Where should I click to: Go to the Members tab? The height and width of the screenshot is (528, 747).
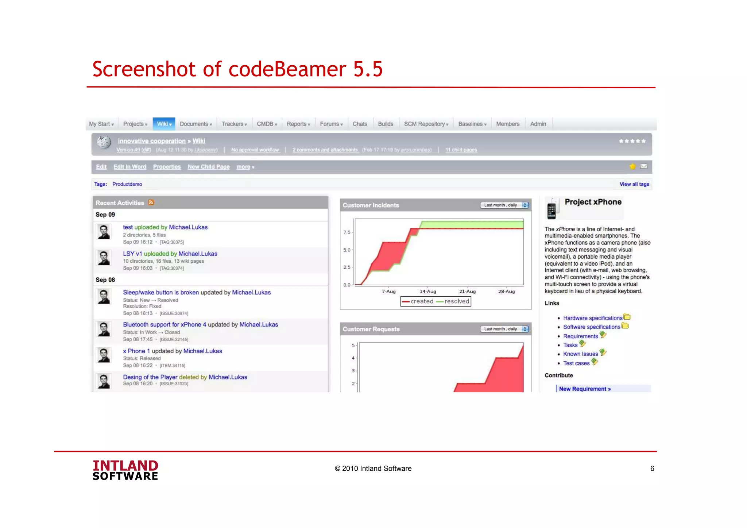(508, 124)
